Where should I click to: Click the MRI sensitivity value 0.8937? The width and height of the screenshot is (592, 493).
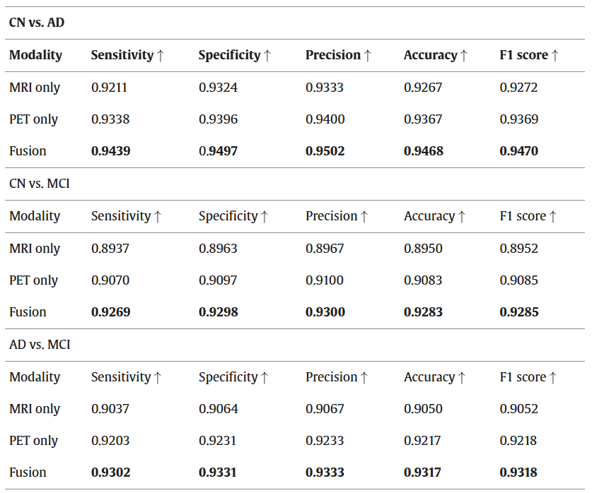pyautogui.click(x=110, y=249)
